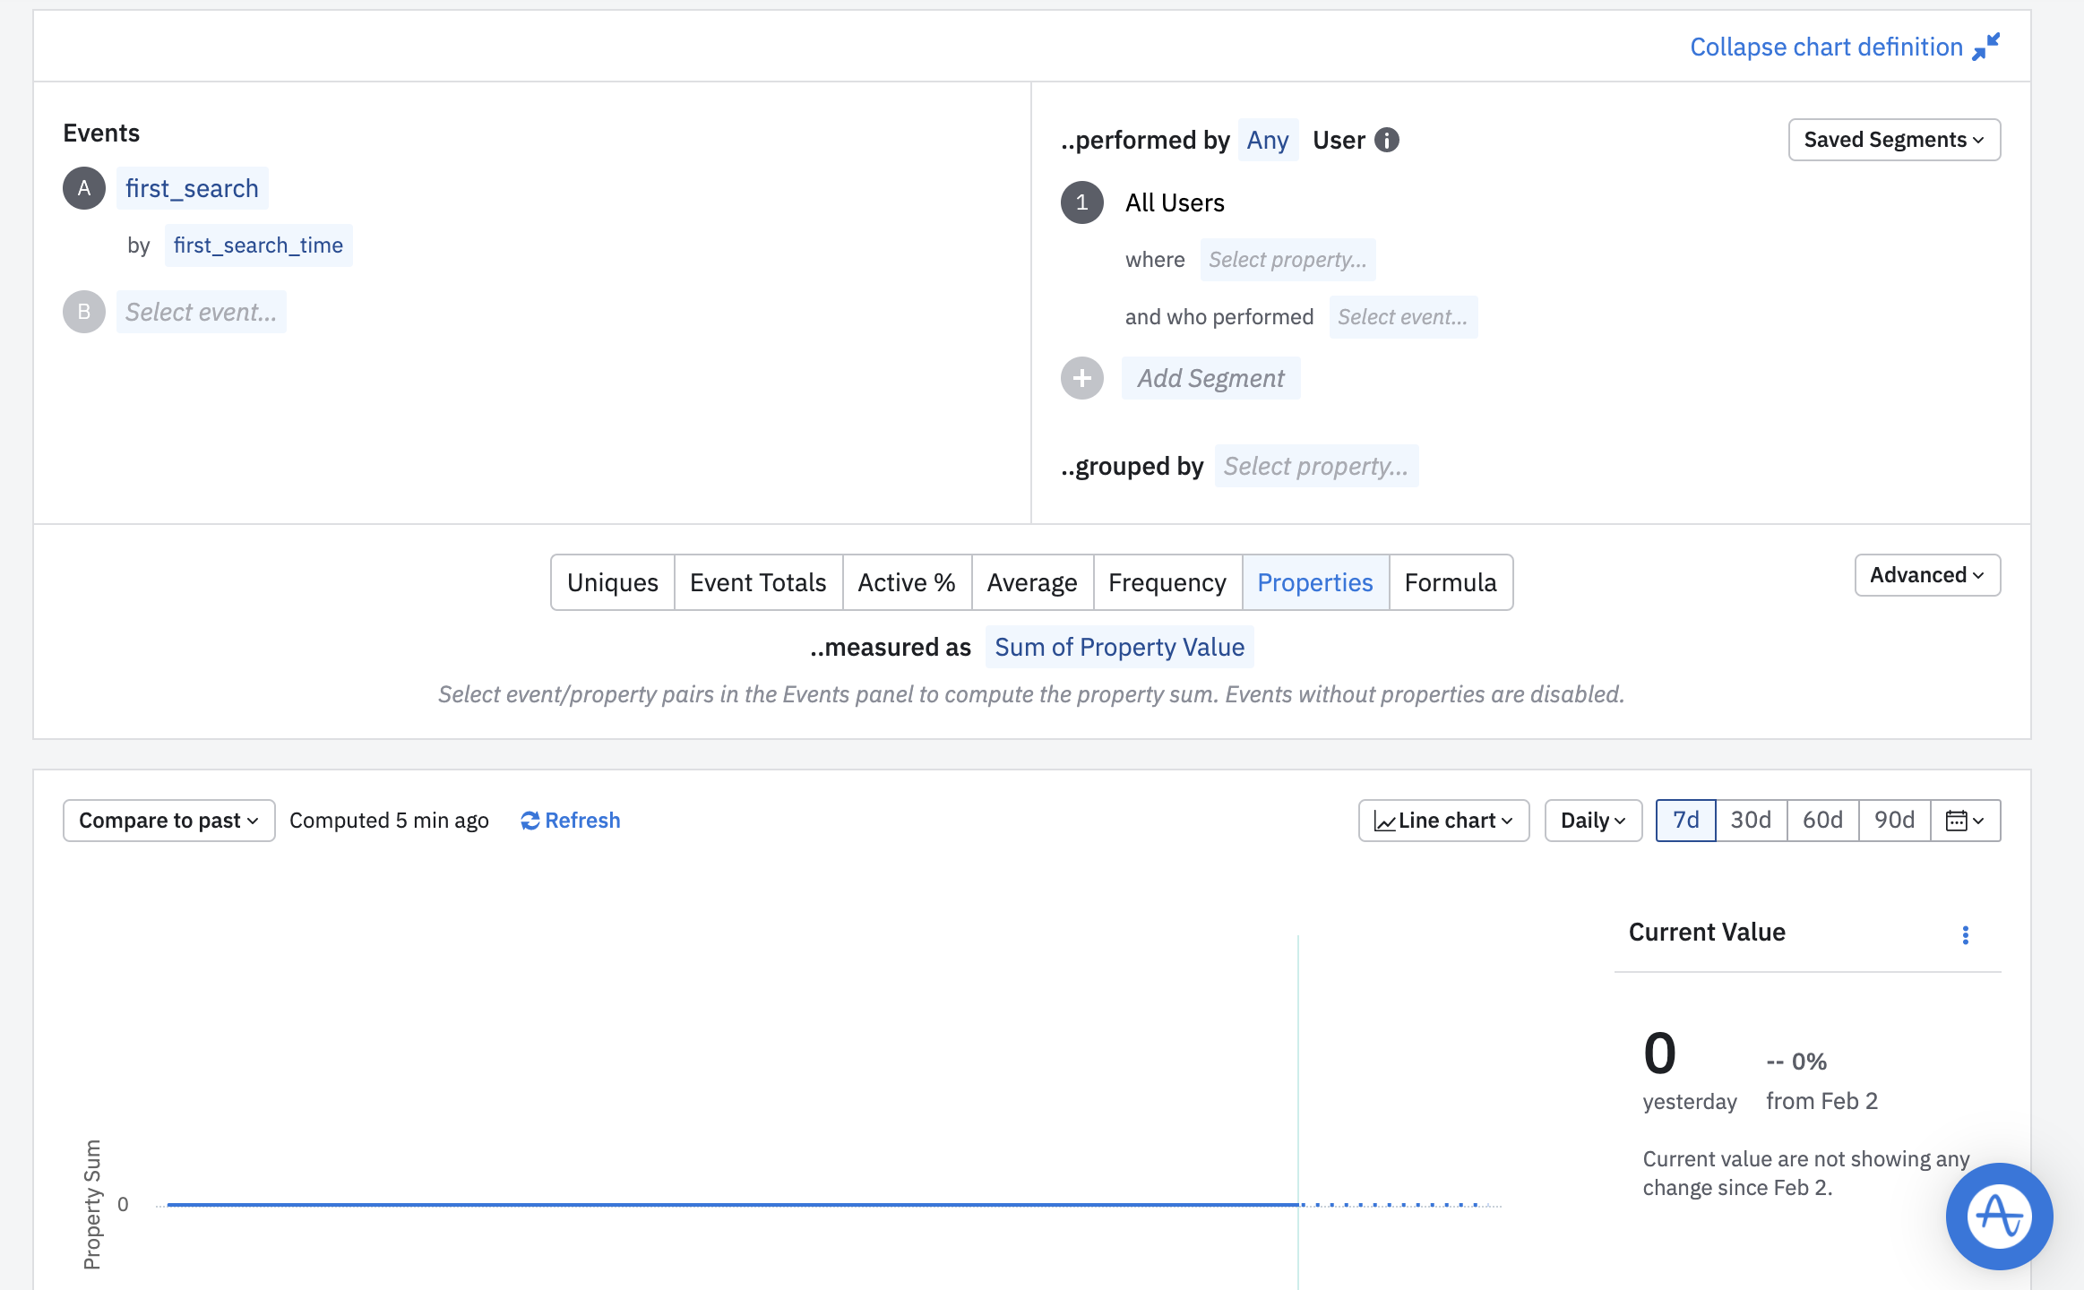Image resolution: width=2084 pixels, height=1290 pixels.
Task: Open the Line chart type dropdown
Action: (1443, 821)
